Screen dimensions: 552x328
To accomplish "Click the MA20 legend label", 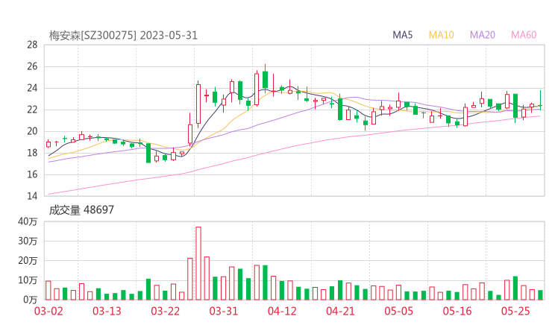I will 483,35.
